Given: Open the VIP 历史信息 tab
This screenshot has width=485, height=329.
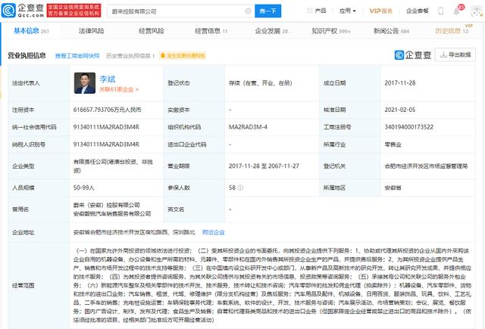Looking at the screenshot, I should [452, 30].
